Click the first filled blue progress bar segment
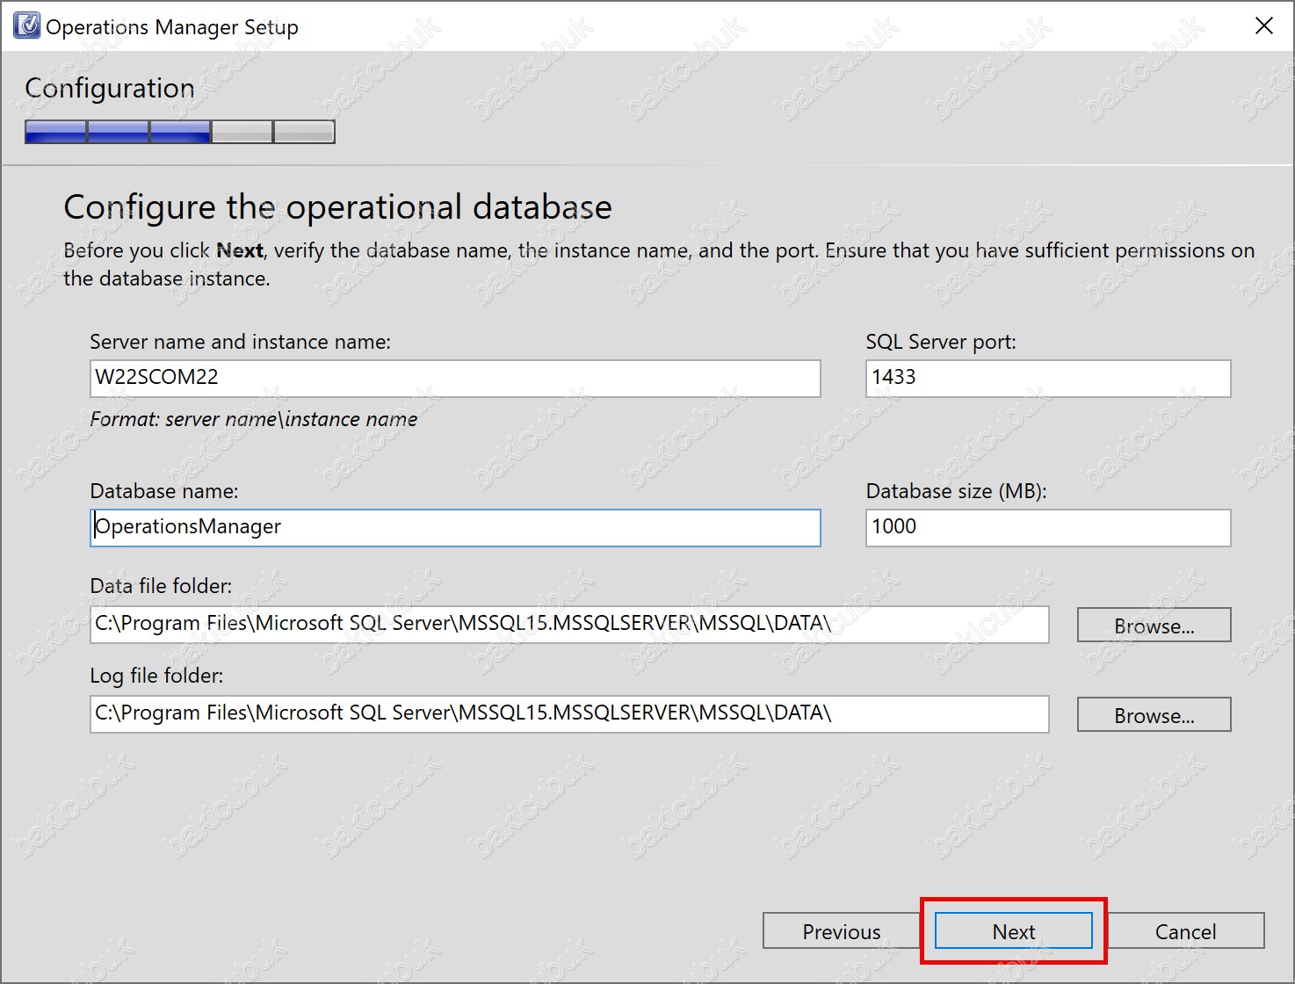The width and height of the screenshot is (1295, 984). click(x=56, y=132)
